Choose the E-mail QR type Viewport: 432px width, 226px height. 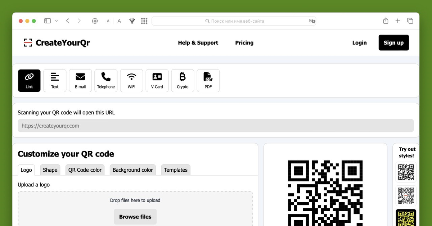80,81
